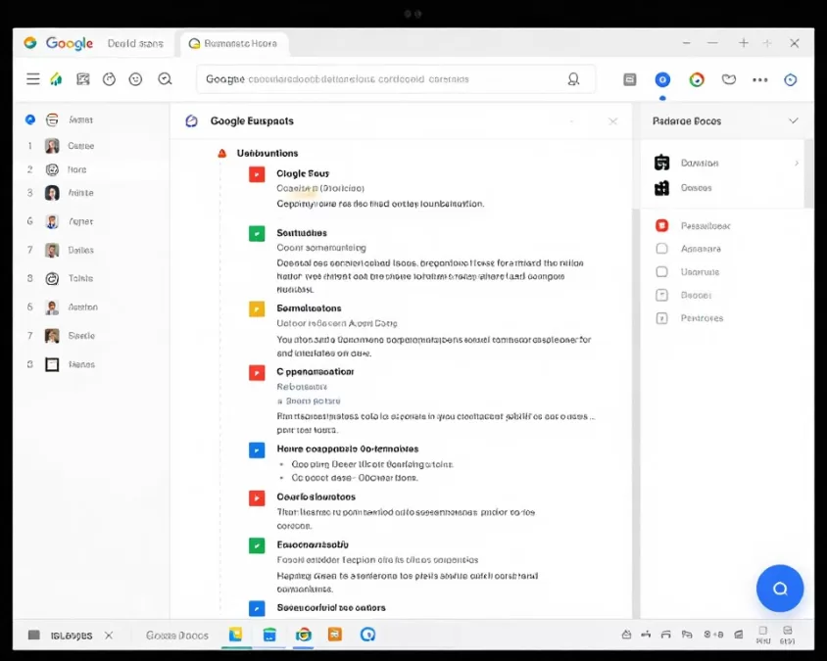This screenshot has width=827, height=661.
Task: Tick the Uaorruts checkbox
Action: click(x=661, y=272)
